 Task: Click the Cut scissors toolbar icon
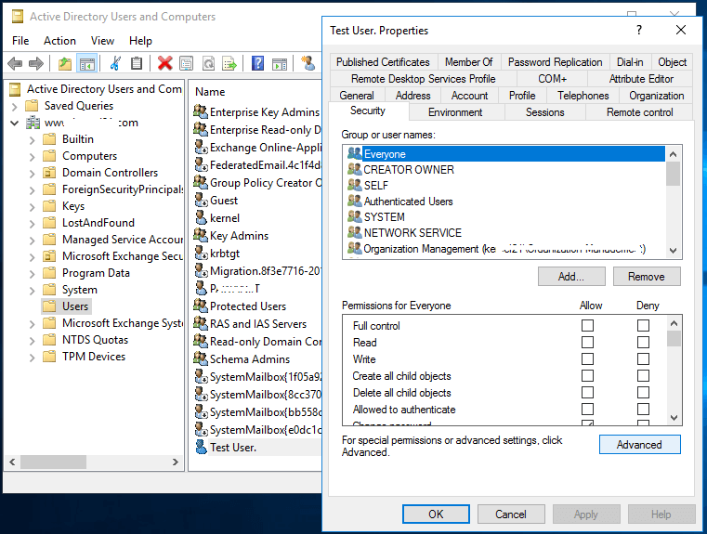click(x=115, y=63)
